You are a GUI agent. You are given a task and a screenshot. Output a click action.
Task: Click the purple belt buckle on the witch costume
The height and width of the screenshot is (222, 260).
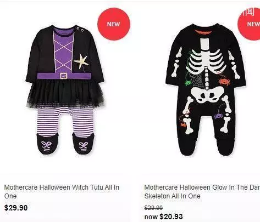pyautogui.click(x=64, y=76)
